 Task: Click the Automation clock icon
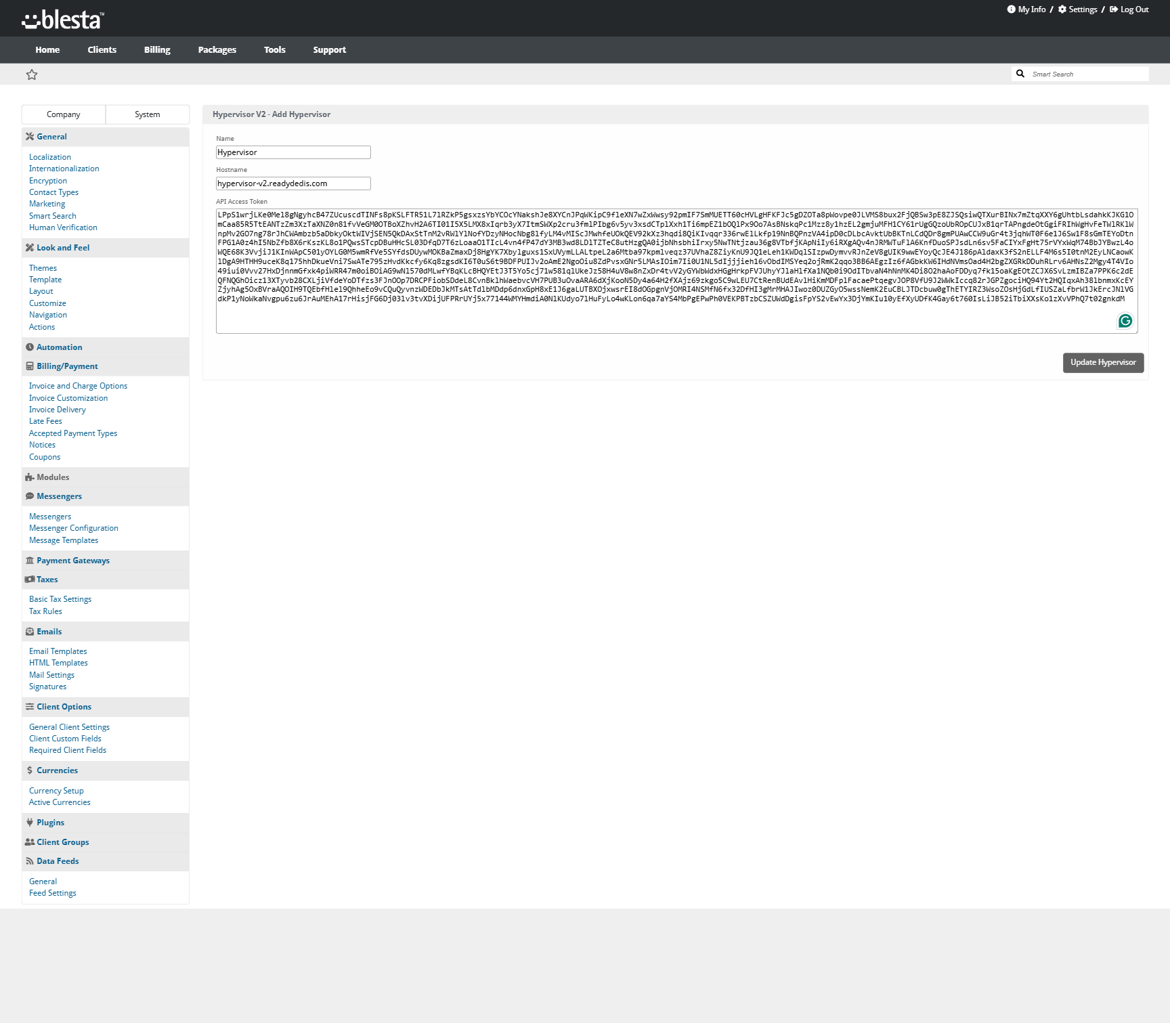pos(30,347)
